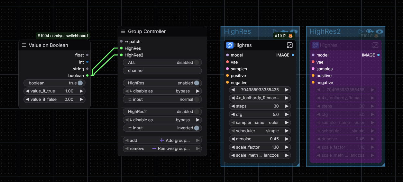Click the plus icon on Add group row
The width and height of the screenshot is (403, 182).
162,140
